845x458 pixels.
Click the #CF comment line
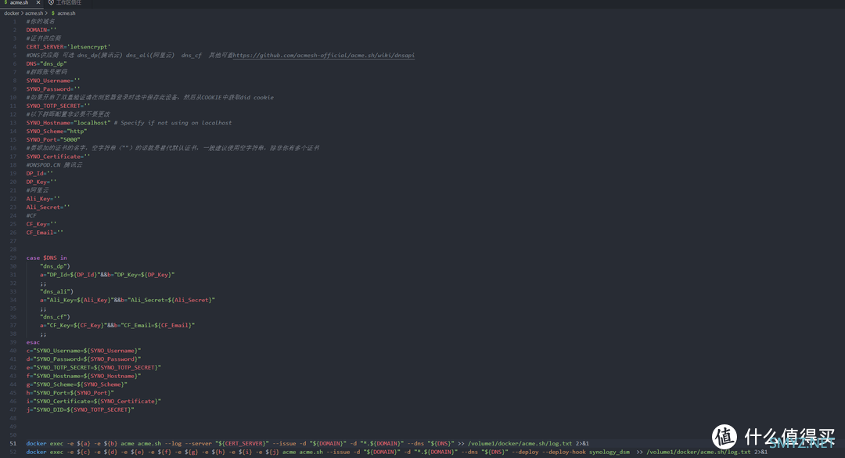coord(31,216)
